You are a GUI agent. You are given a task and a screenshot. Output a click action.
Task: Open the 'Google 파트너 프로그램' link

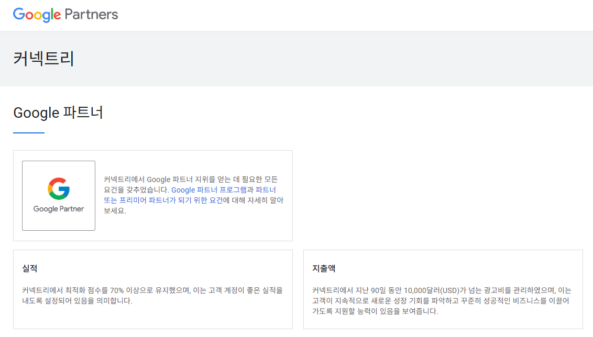point(209,189)
